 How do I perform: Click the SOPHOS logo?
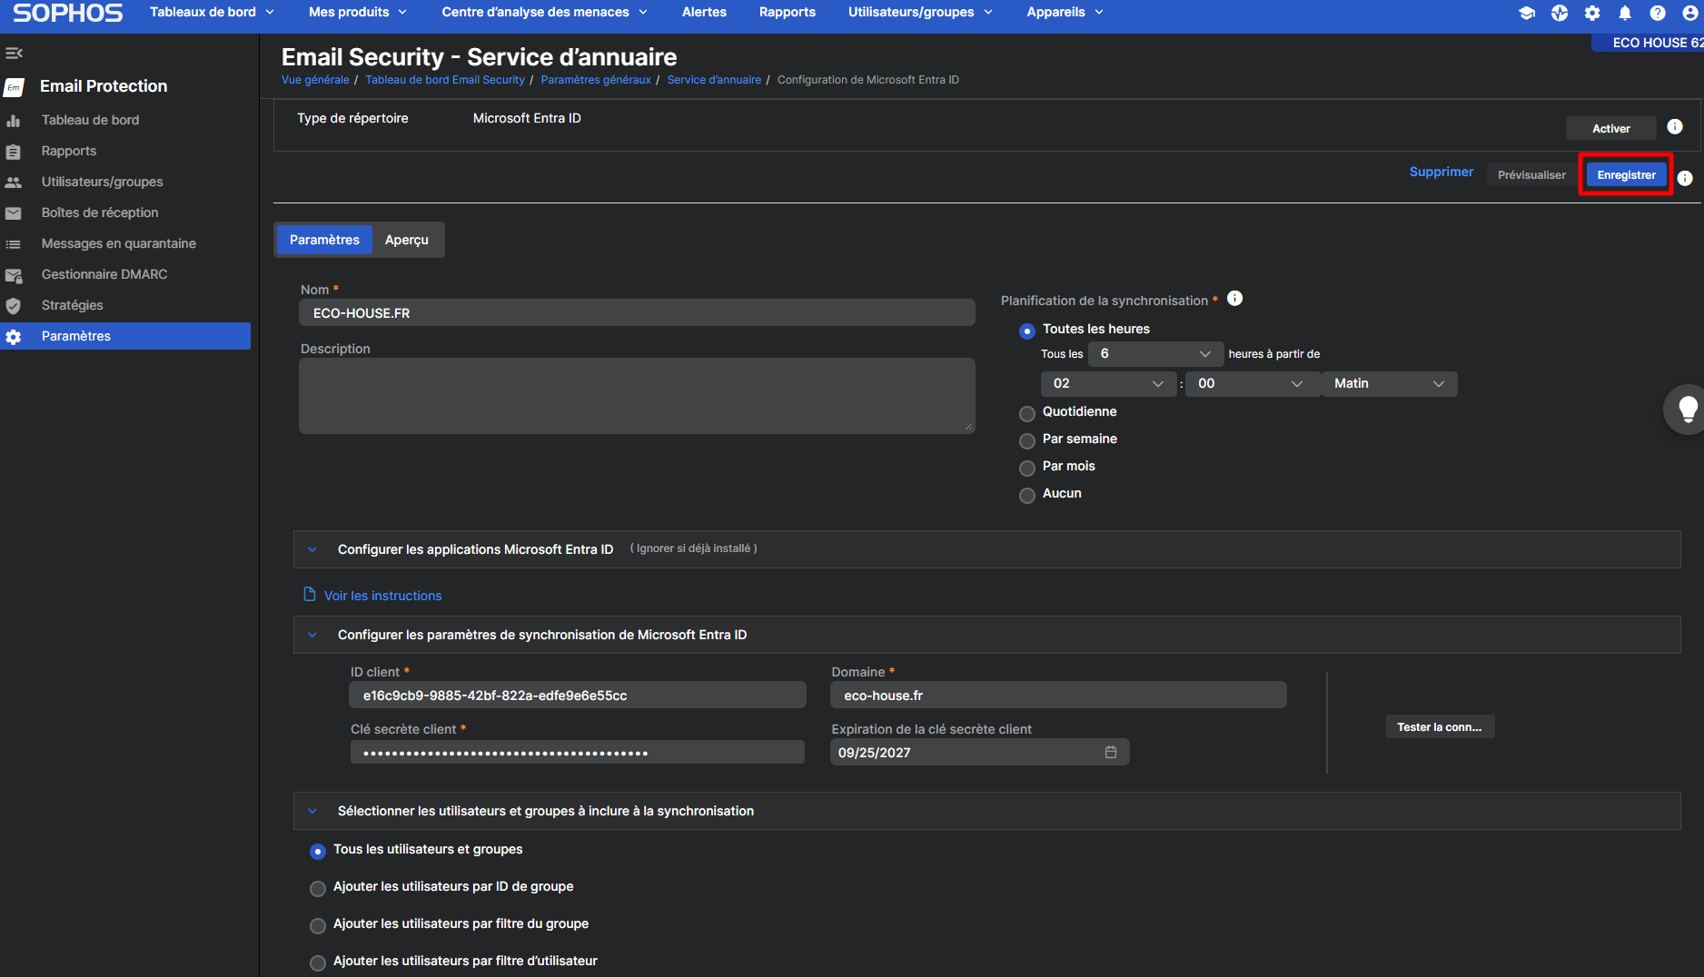coord(68,13)
